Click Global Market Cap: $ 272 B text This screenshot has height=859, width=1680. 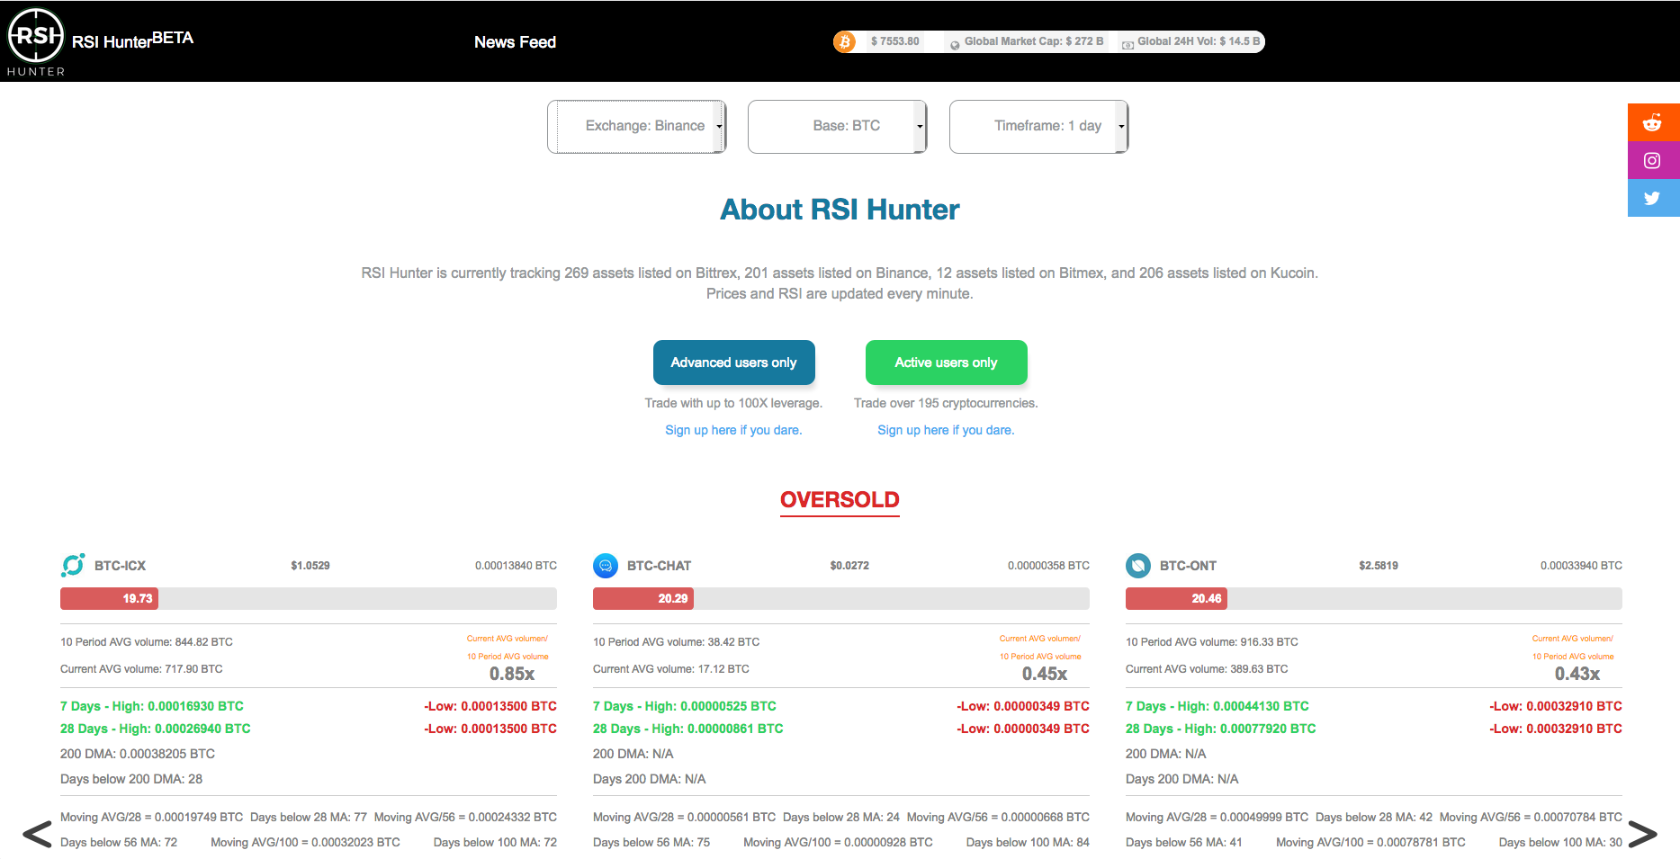click(1034, 41)
